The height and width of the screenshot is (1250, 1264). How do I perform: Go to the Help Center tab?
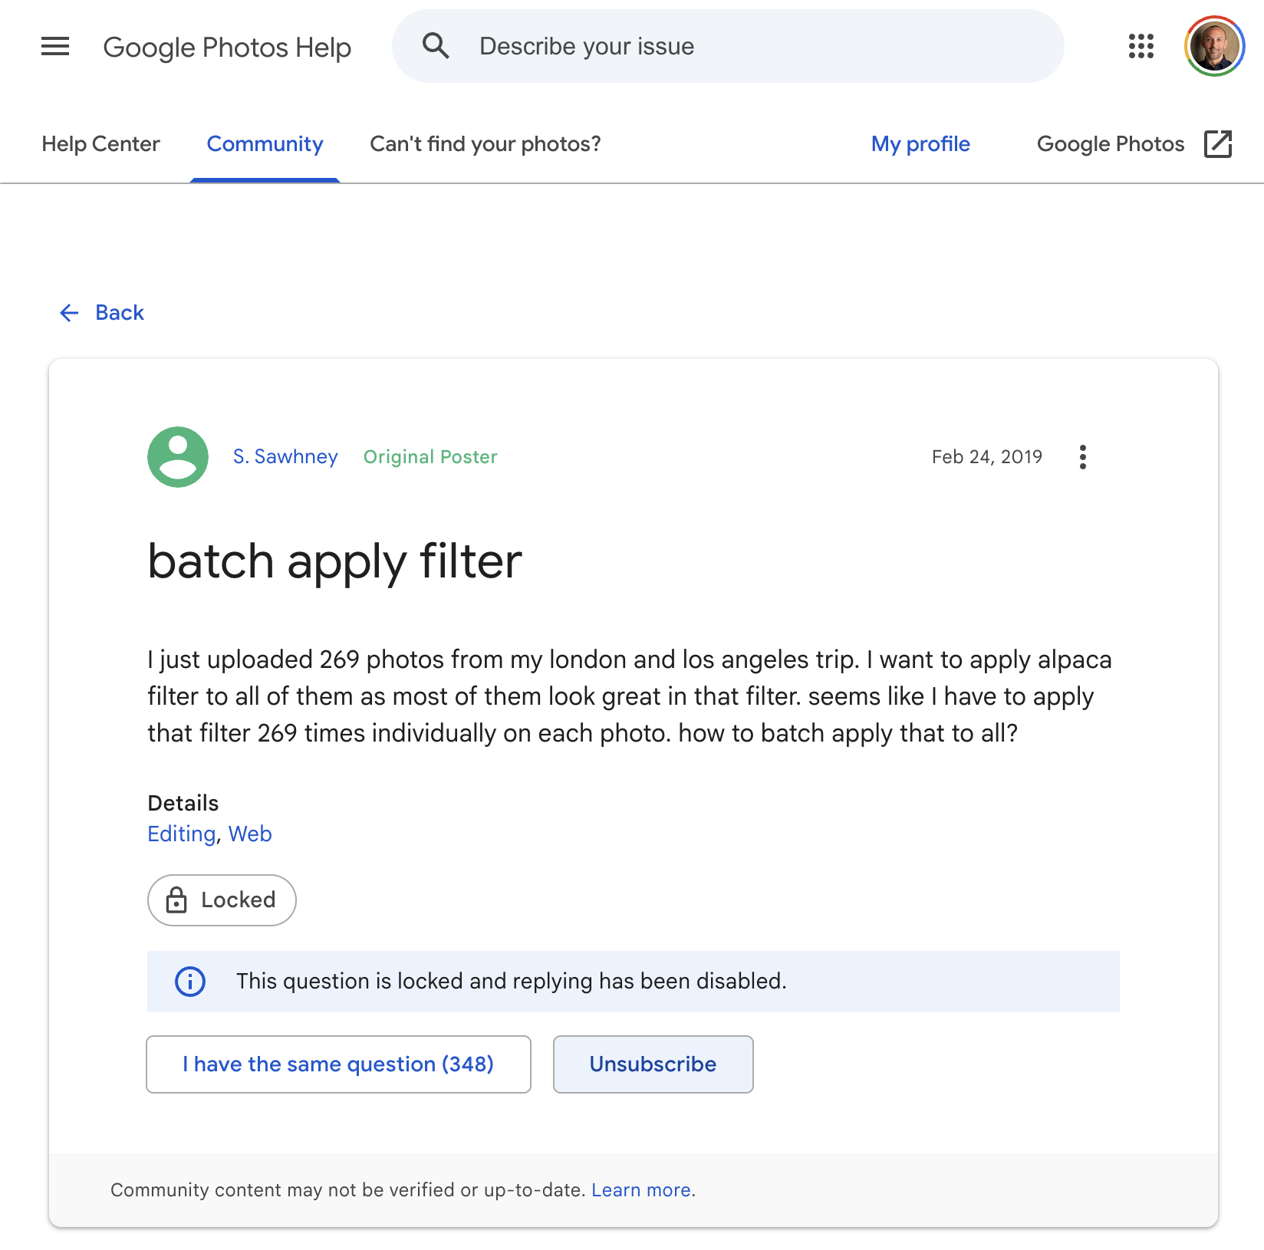coord(100,144)
